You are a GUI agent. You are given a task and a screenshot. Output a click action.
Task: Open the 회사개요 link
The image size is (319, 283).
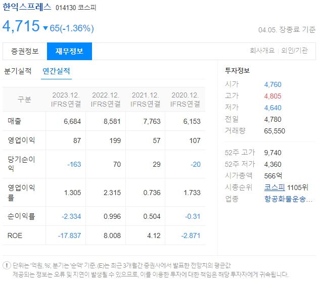262,51
